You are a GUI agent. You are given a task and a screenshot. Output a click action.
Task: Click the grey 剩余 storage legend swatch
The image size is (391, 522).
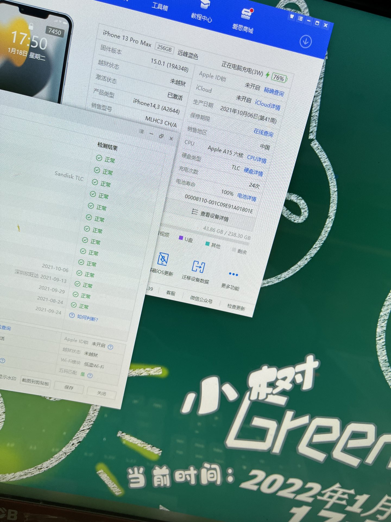[234, 250]
